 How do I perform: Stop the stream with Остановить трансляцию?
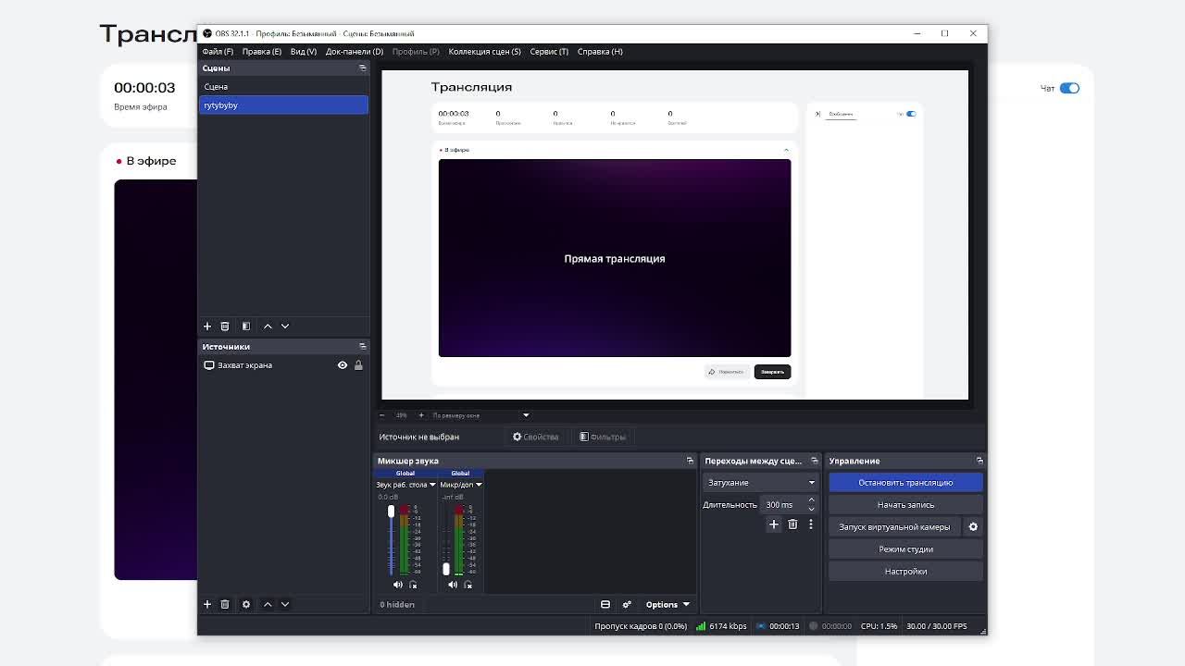[x=905, y=483]
